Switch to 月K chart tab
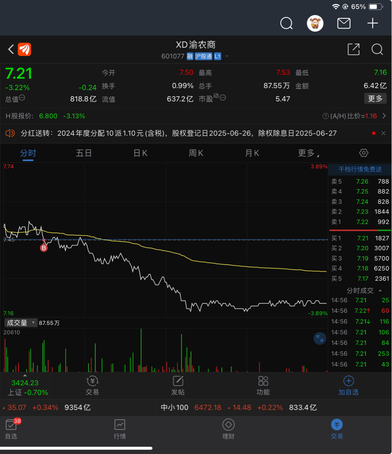 click(x=252, y=153)
